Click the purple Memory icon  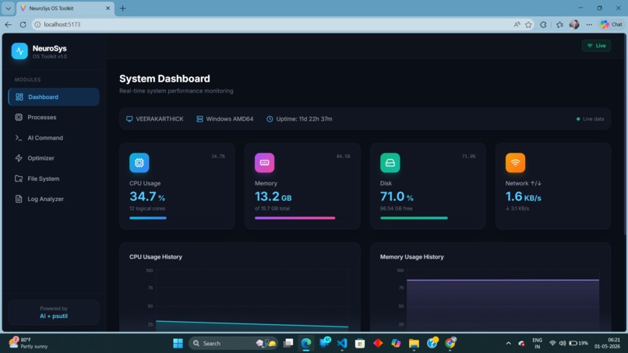264,163
